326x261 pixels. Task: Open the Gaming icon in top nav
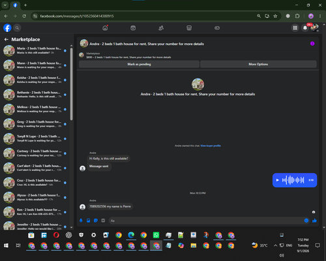(x=217, y=28)
